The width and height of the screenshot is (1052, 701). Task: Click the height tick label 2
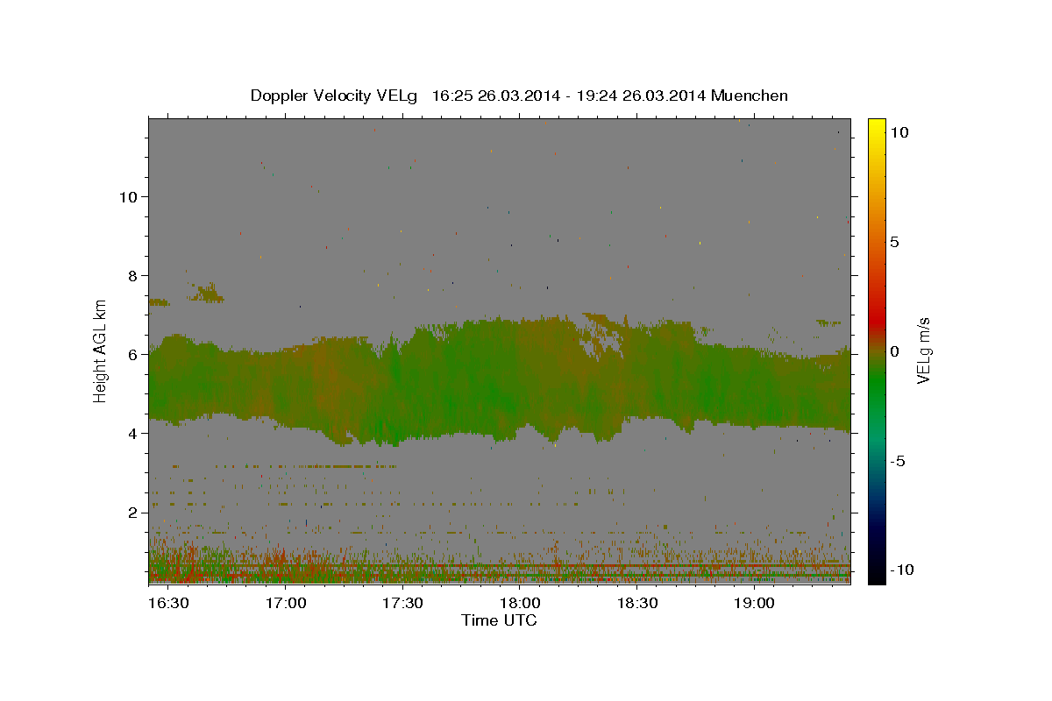point(134,512)
